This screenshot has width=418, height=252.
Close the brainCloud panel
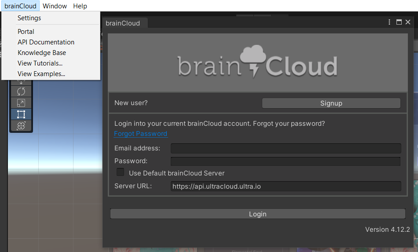pos(408,22)
